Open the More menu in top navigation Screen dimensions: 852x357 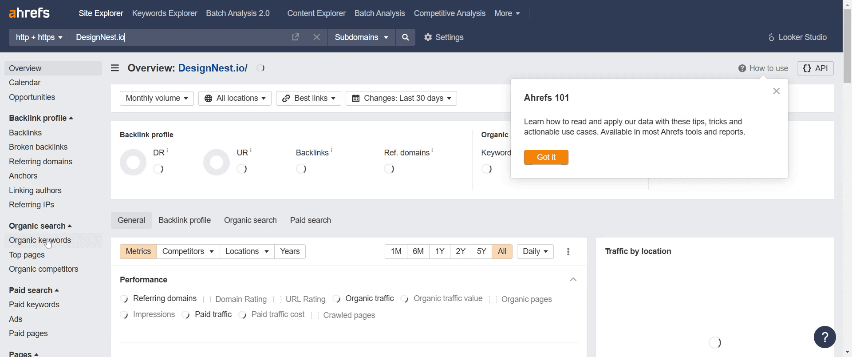[x=507, y=13]
